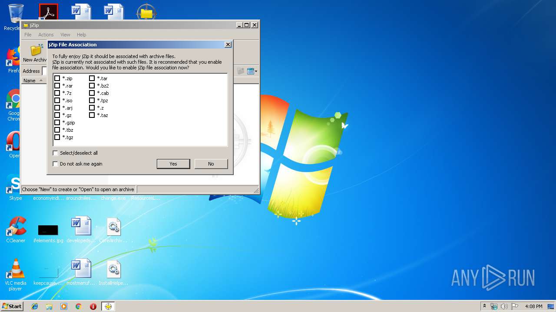Tick the *.cab checkbox
This screenshot has width=556, height=312.
coord(92,93)
